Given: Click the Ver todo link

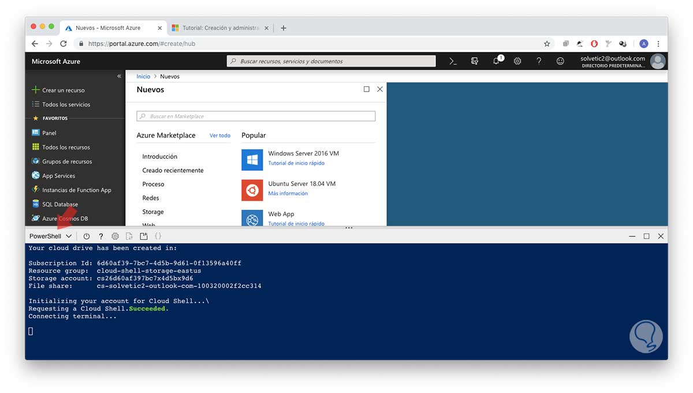Looking at the screenshot, I should (220, 135).
